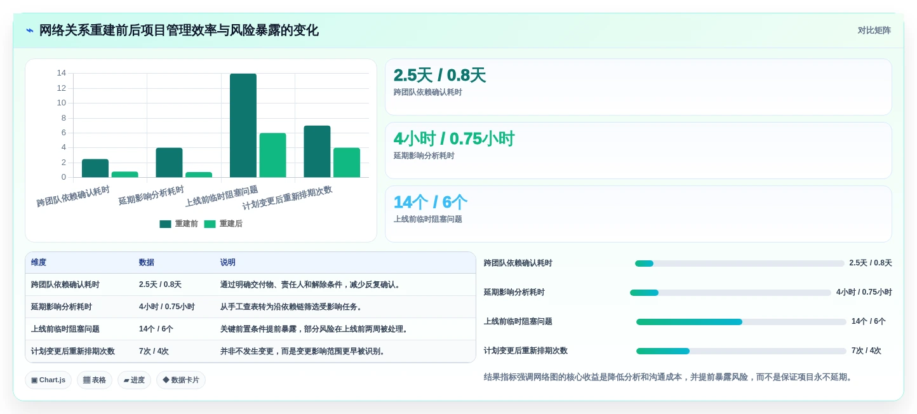Click the 重建前 bar for 跨团队依赖确认耗时
This screenshot has height=414, width=917.
[x=95, y=168]
